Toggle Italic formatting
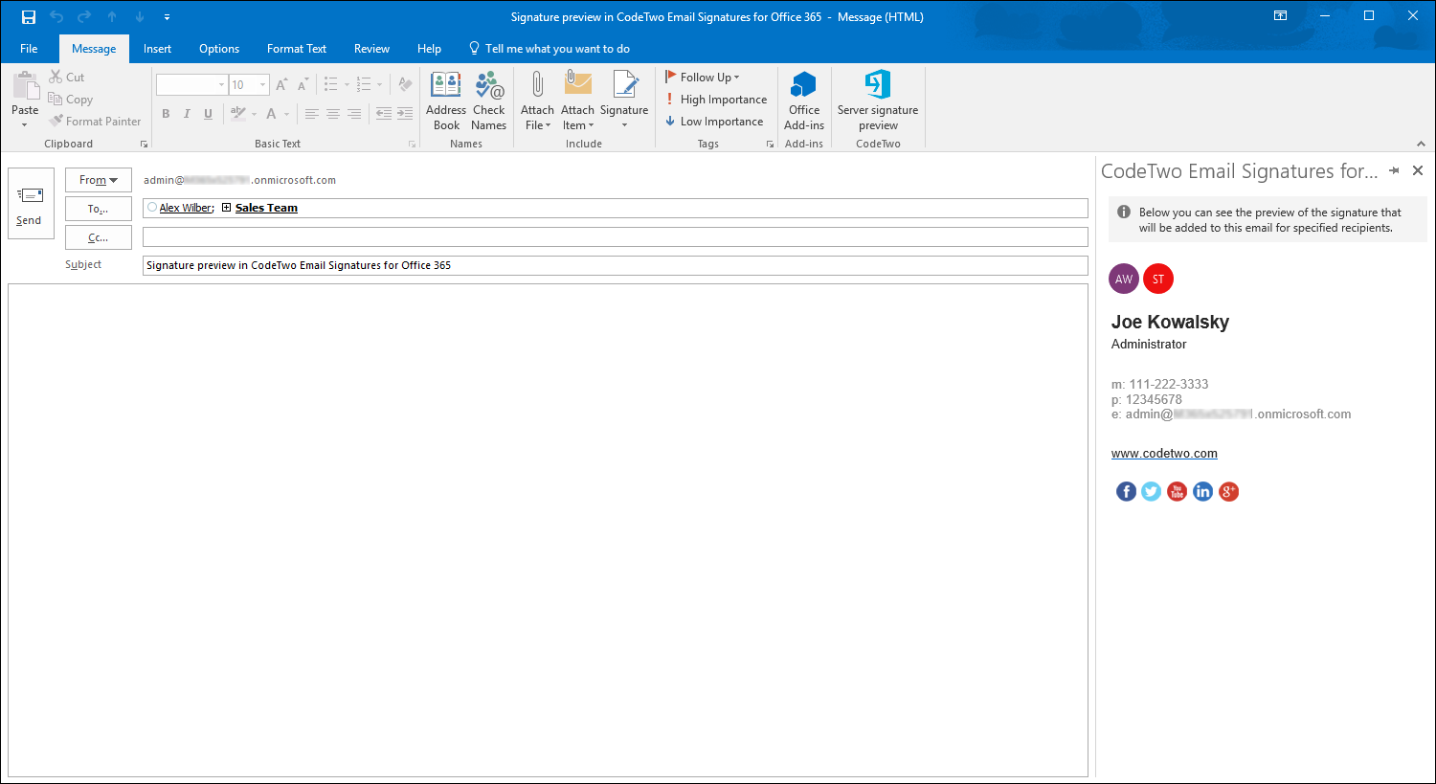This screenshot has height=784, width=1436. pyautogui.click(x=187, y=114)
